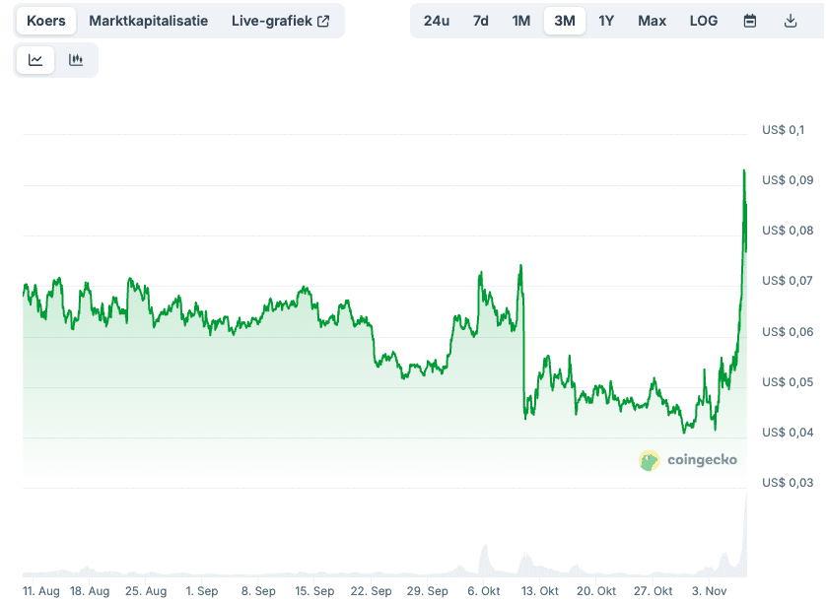Toggle the line chart display mode

click(35, 59)
